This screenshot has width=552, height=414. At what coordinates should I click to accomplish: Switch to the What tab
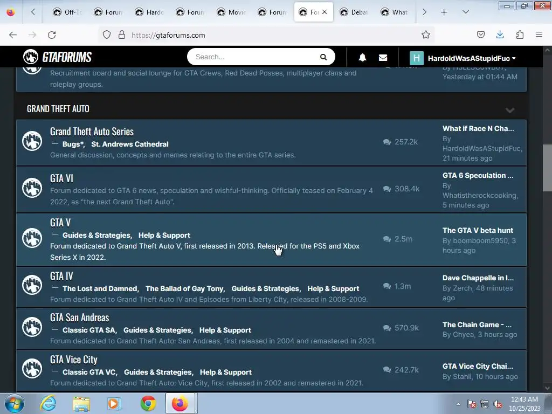[x=395, y=12]
